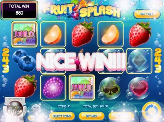
Task: Click the strawberry on the bottom-left reel
Action: pyautogui.click(x=25, y=86)
